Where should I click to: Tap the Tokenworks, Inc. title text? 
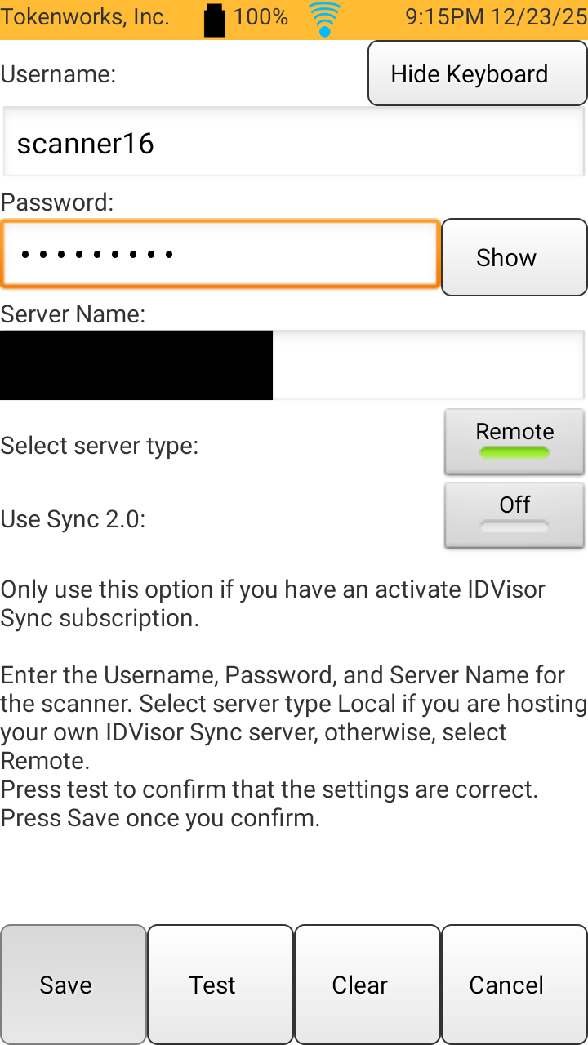[x=85, y=17]
